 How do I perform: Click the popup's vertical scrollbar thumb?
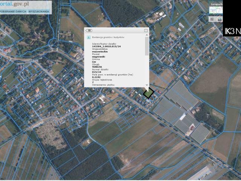click(x=147, y=46)
